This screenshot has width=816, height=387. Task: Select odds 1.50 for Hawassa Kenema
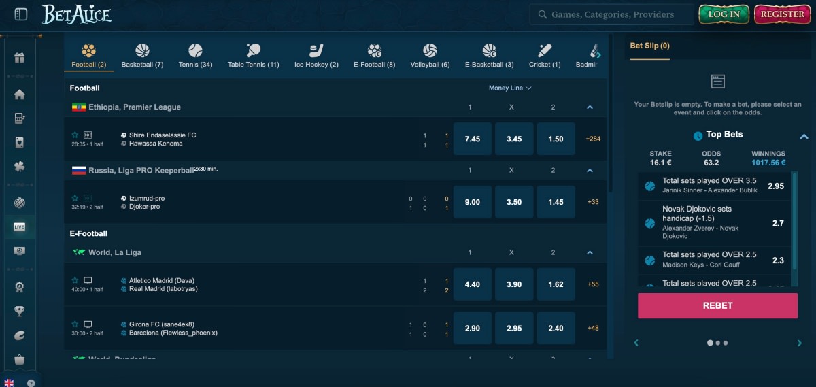pos(556,139)
